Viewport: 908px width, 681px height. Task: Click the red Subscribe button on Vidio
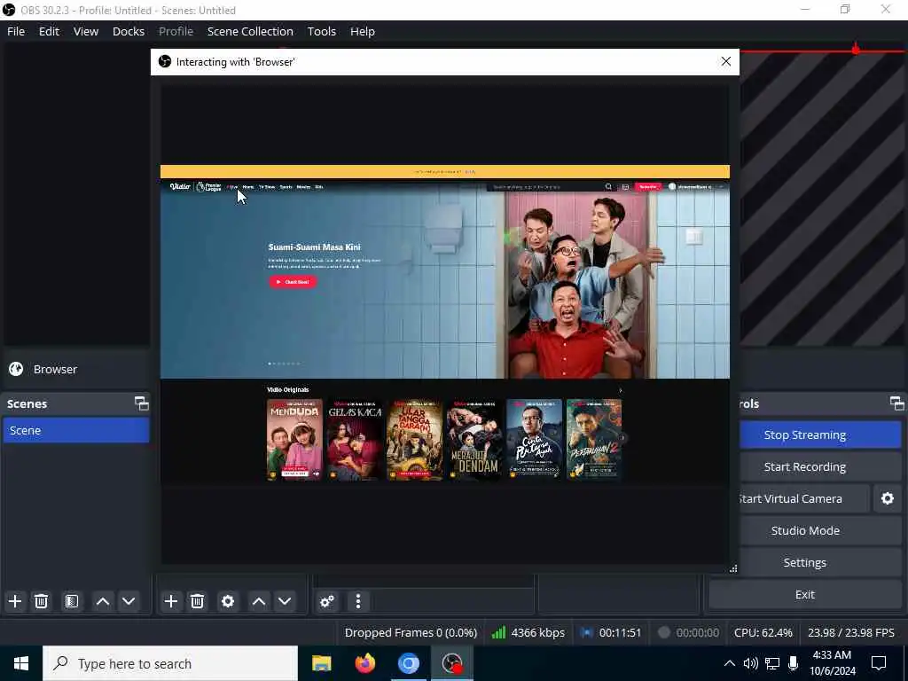(x=648, y=186)
